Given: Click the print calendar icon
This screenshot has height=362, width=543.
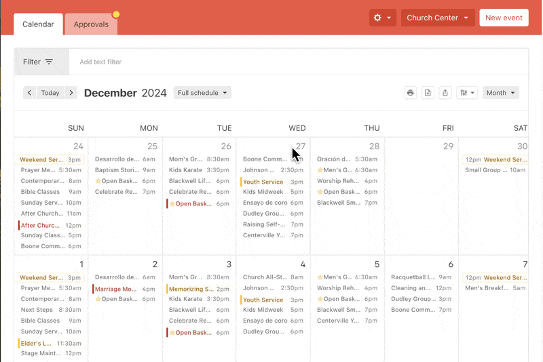Looking at the screenshot, I should pyautogui.click(x=411, y=93).
